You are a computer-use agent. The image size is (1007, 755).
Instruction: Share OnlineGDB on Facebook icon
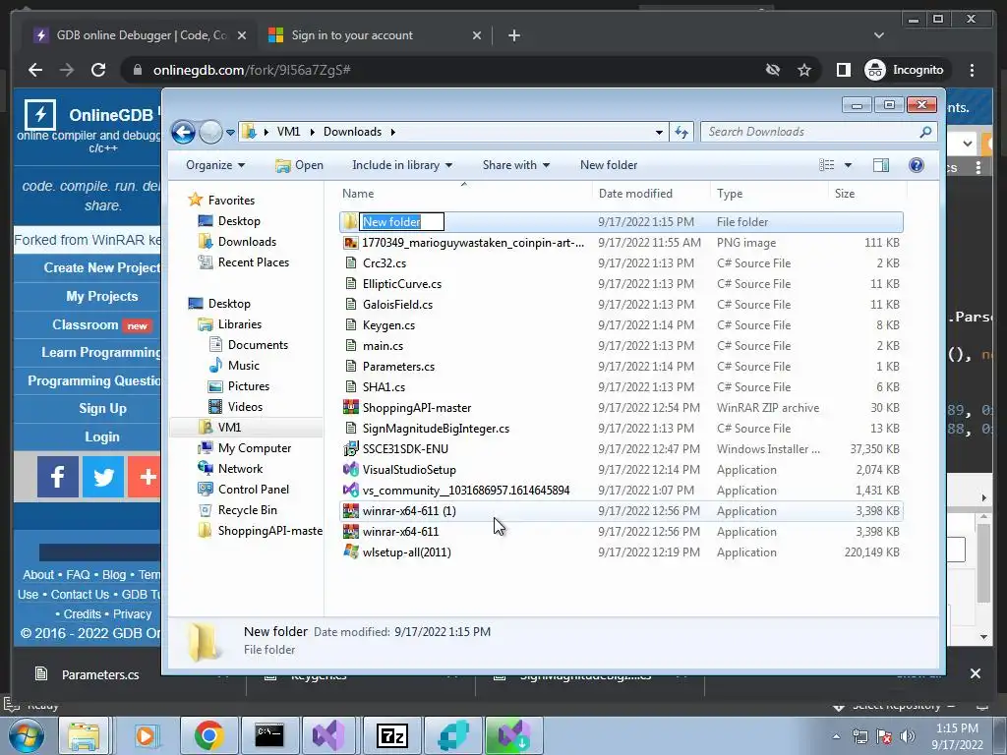coord(57,477)
